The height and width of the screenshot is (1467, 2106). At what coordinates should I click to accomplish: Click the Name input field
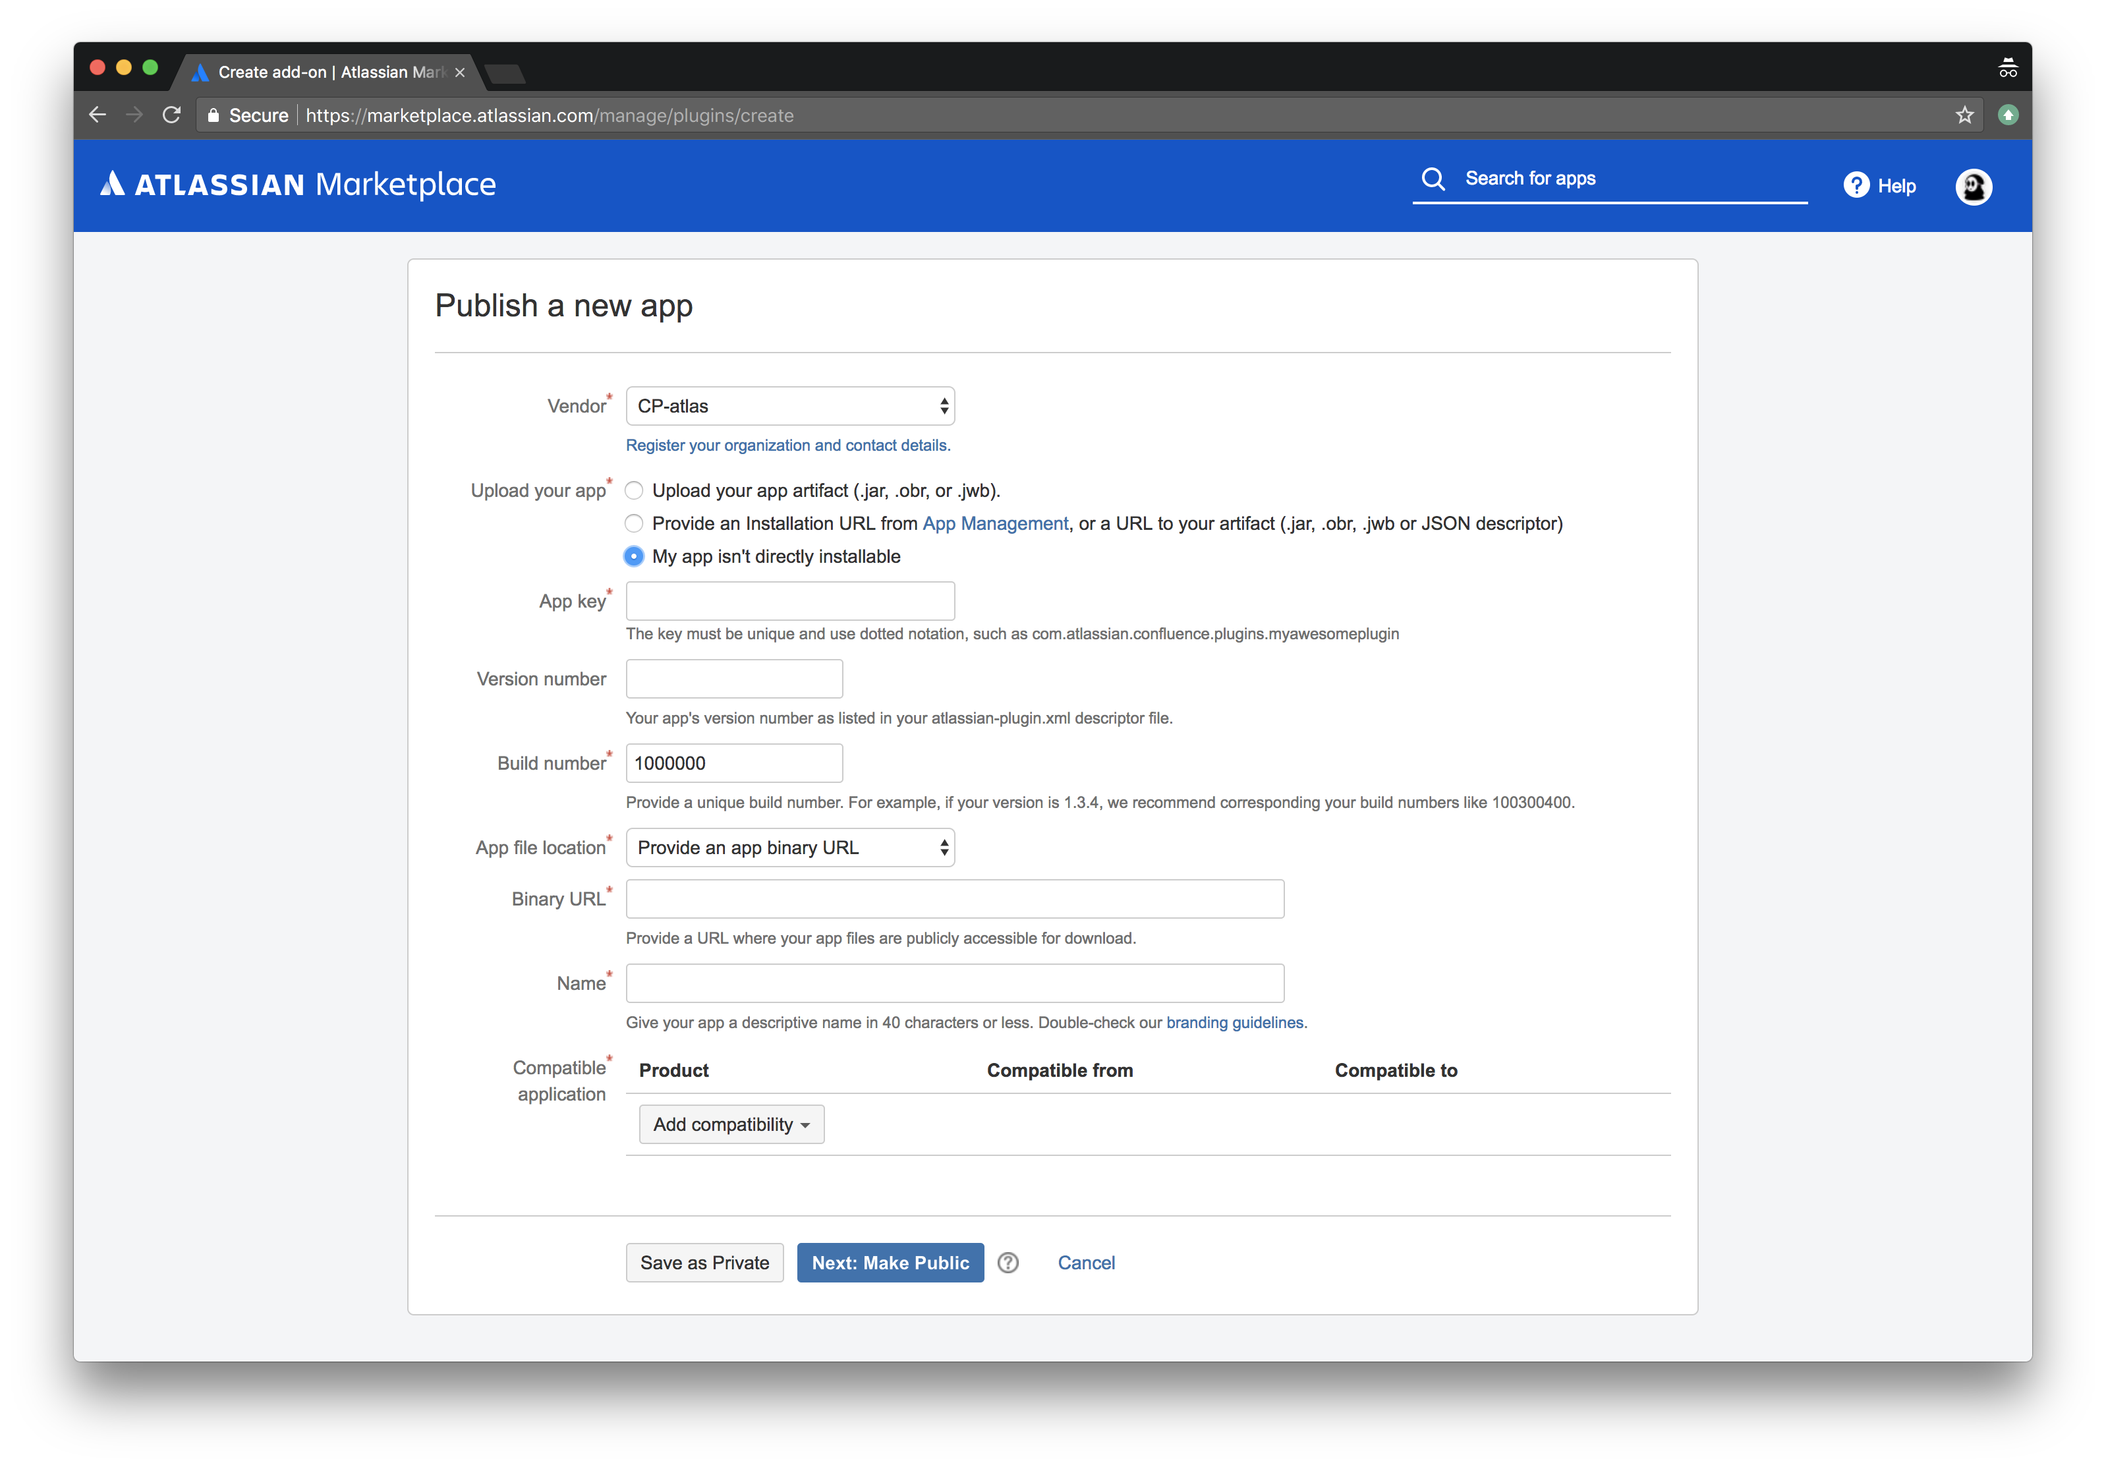(x=955, y=983)
